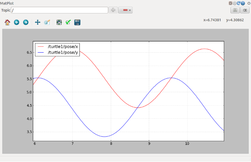Open plugin configuration gear icon
The height and width of the screenshot is (162, 251).
coord(235,3)
